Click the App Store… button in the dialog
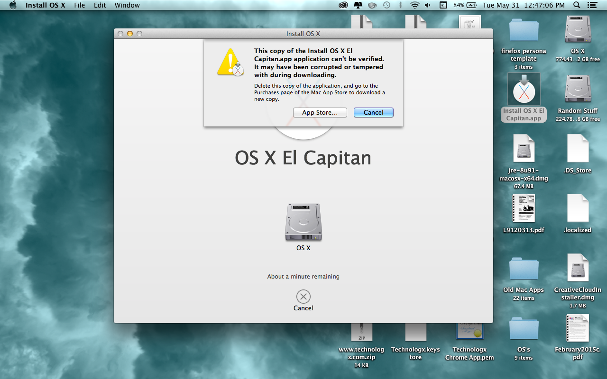This screenshot has height=379, width=607. coord(320,113)
